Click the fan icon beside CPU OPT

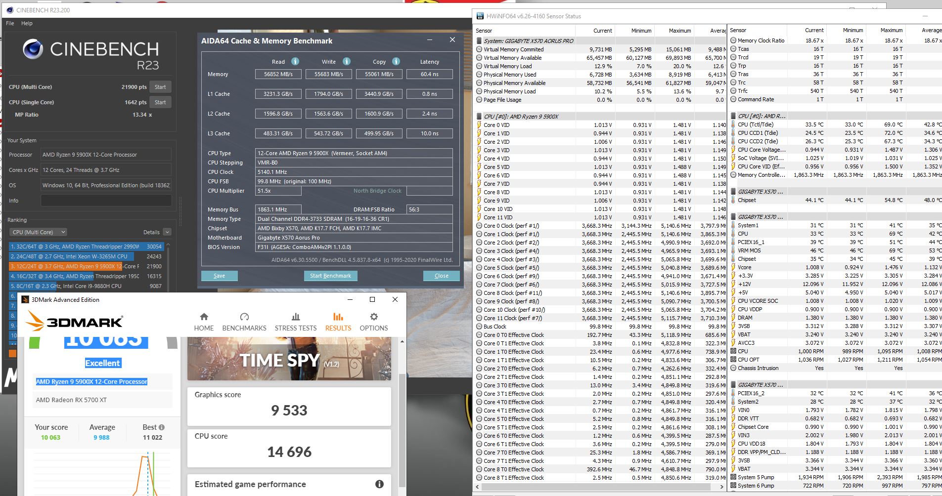click(733, 360)
